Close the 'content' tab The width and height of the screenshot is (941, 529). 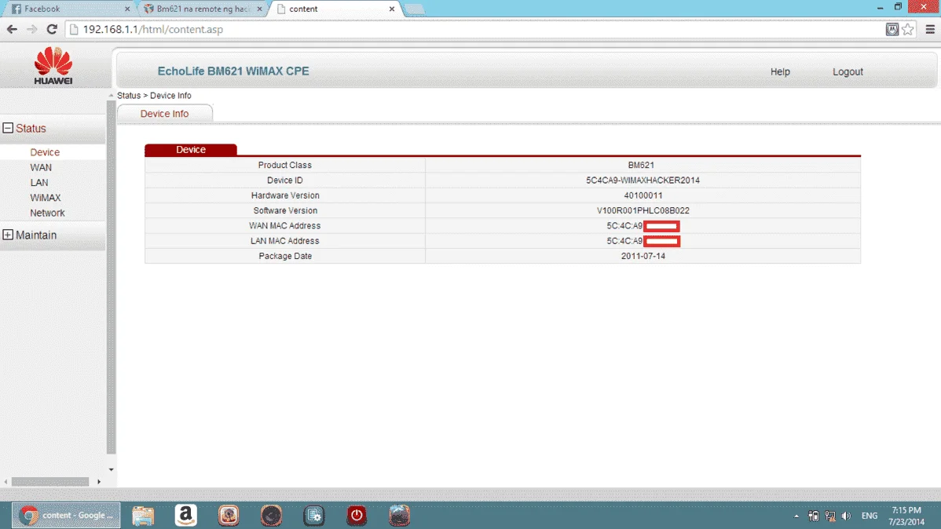coord(392,9)
